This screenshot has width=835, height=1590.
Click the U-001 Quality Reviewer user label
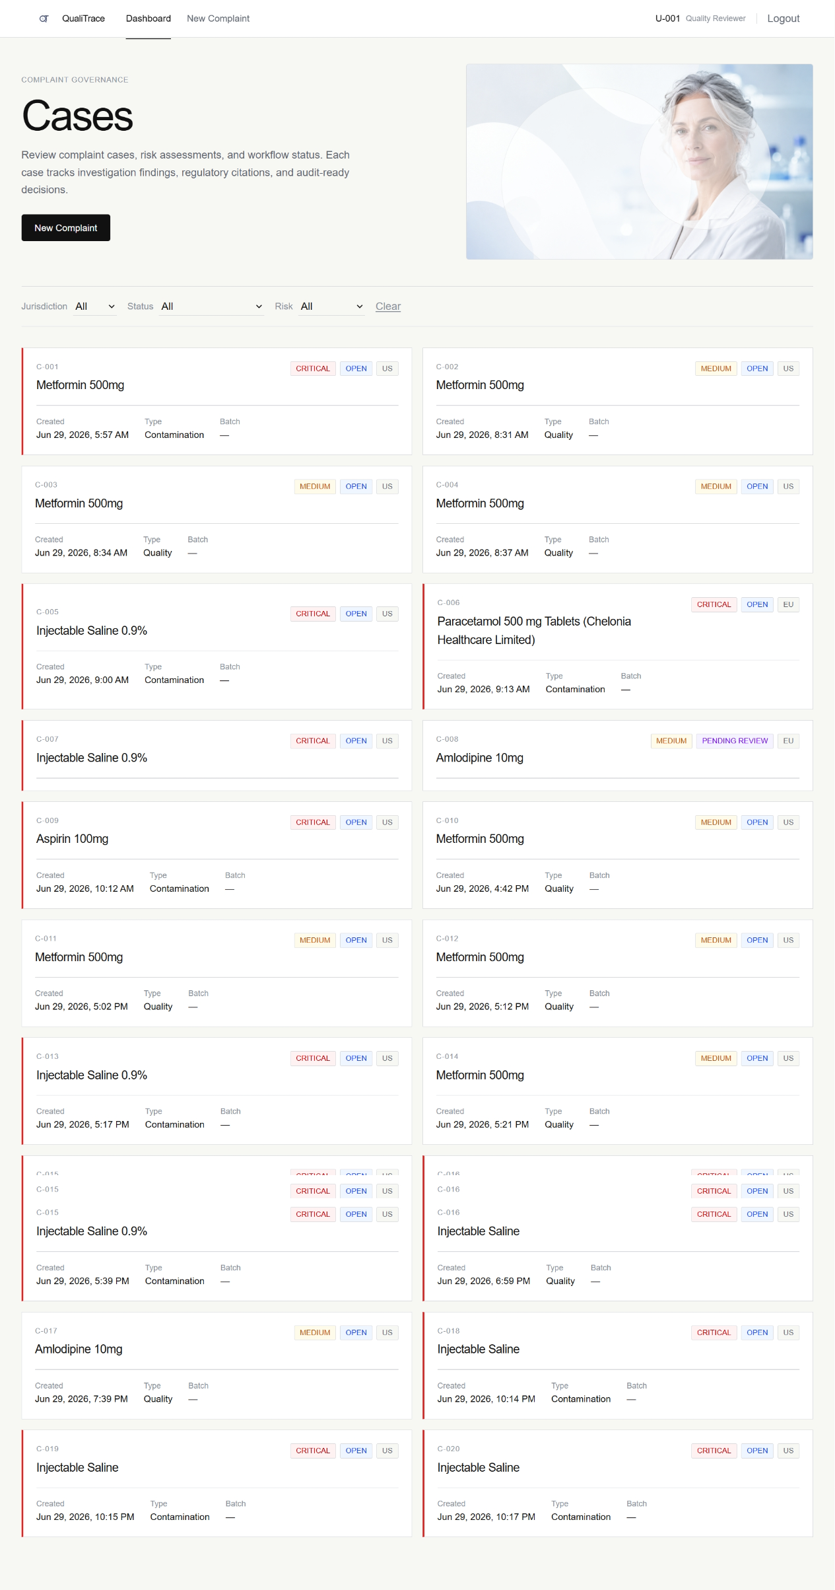point(700,18)
